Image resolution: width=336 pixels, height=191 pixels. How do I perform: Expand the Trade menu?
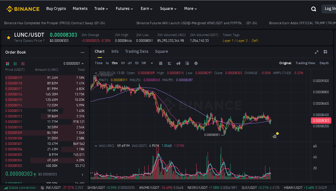click(101, 9)
